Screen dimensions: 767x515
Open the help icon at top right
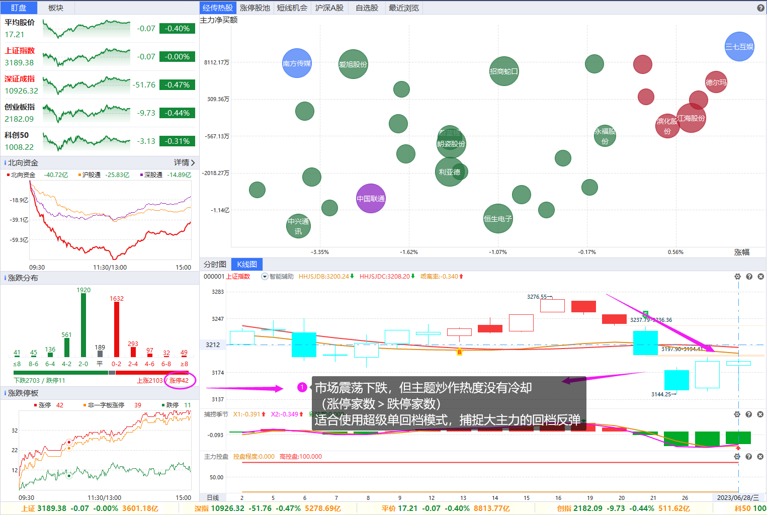pyautogui.click(x=760, y=8)
